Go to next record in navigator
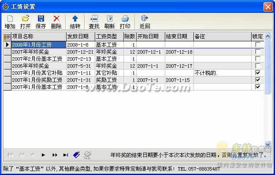 (x=43, y=155)
